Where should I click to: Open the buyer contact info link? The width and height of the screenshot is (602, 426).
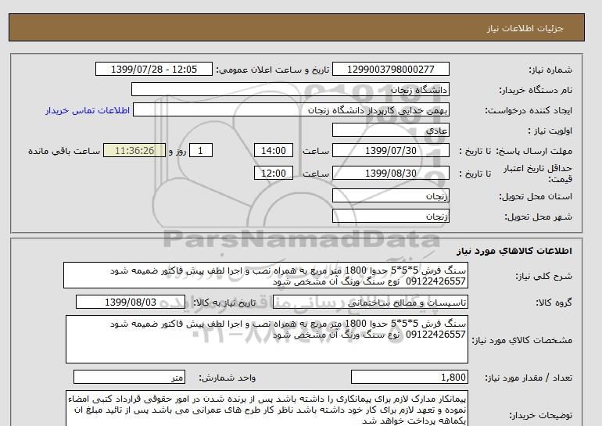(x=88, y=110)
